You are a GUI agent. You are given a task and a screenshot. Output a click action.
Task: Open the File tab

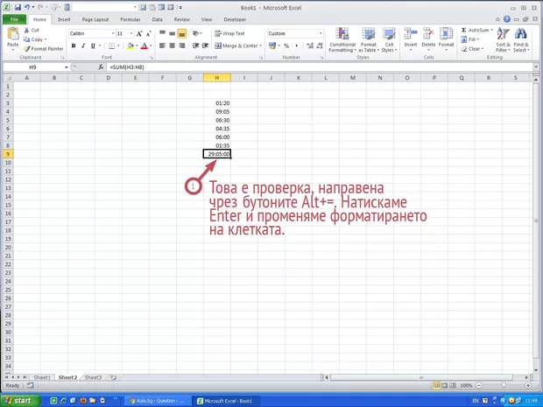[x=14, y=20]
